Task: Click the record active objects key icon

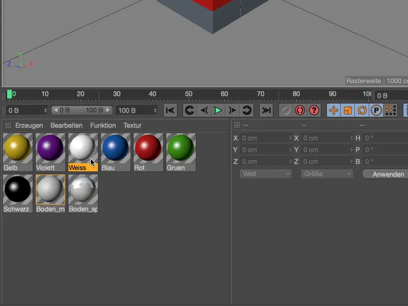Action: 286,110
